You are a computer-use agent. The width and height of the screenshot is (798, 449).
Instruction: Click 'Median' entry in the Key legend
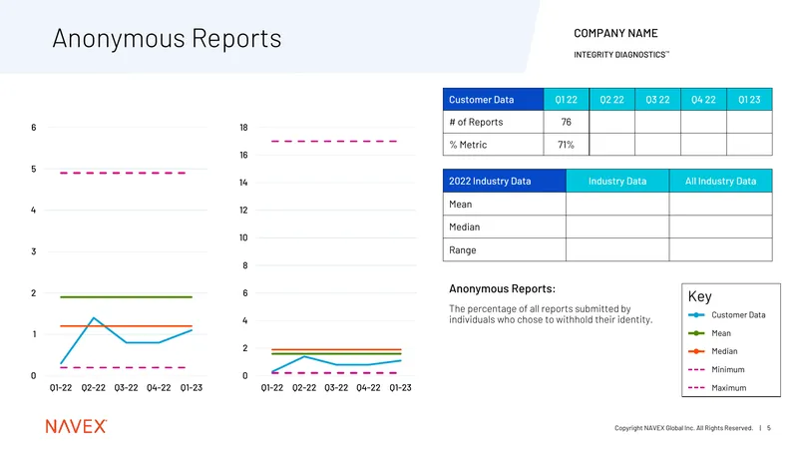point(712,351)
